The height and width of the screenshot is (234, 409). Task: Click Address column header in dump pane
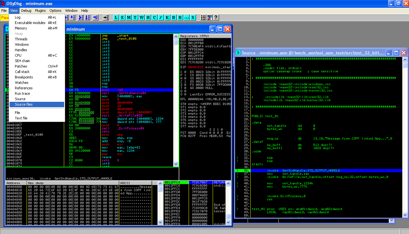16,183
